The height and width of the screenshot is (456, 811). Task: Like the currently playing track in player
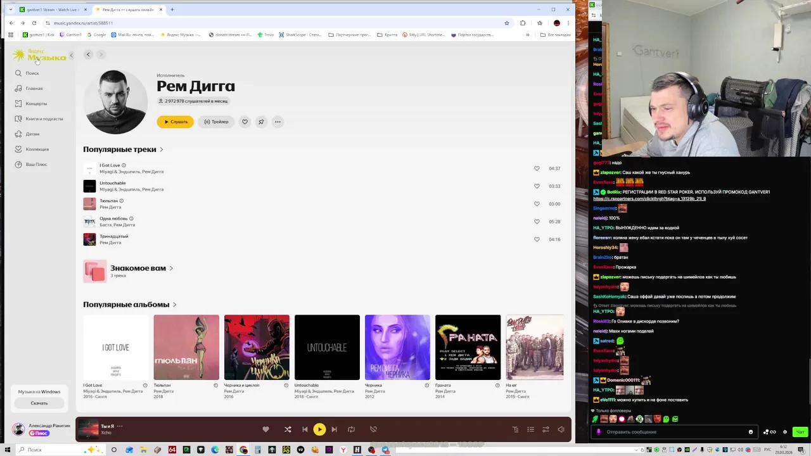pyautogui.click(x=265, y=429)
